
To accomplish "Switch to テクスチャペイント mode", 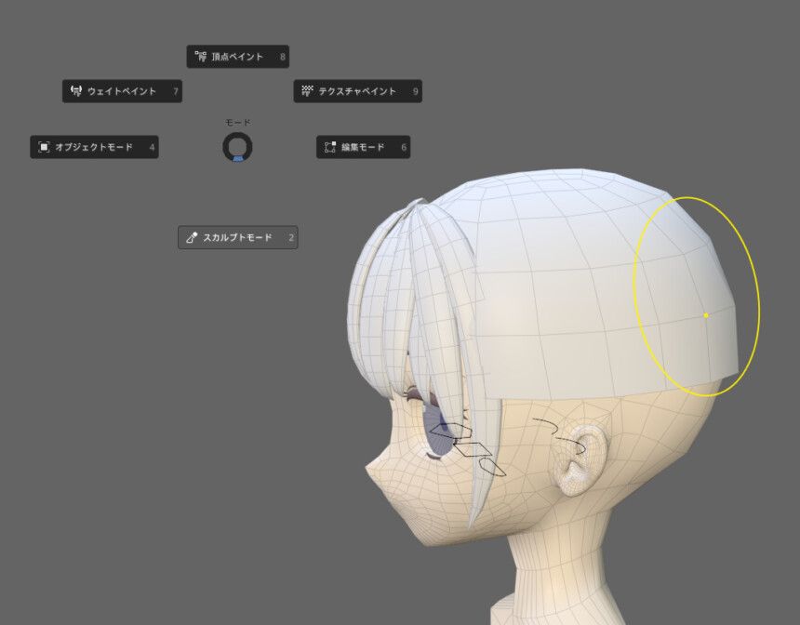I will pyautogui.click(x=357, y=91).
